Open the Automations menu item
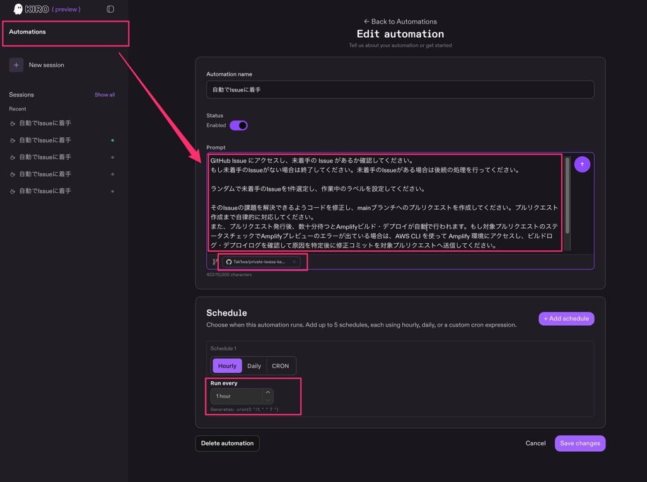Image resolution: width=647 pixels, height=482 pixels. click(x=27, y=32)
